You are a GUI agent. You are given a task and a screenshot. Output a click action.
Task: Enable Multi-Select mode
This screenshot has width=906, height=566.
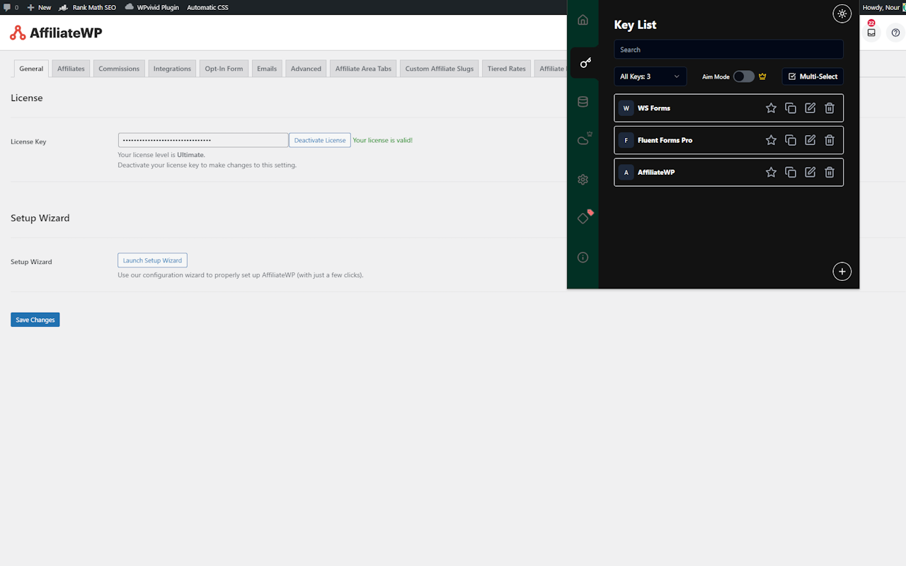click(x=813, y=76)
